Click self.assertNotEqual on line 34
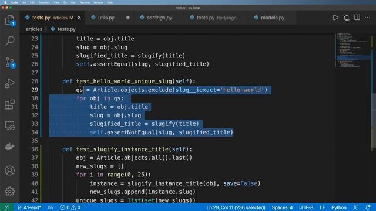Screen dimensions: 376x211 122,132
